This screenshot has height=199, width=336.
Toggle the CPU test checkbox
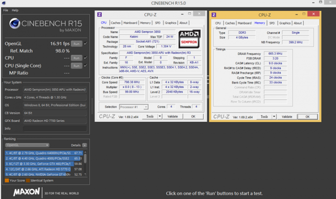86,58
